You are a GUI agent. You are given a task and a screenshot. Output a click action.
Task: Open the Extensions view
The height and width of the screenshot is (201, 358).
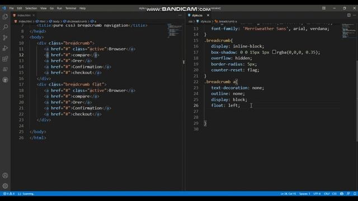tap(5, 59)
